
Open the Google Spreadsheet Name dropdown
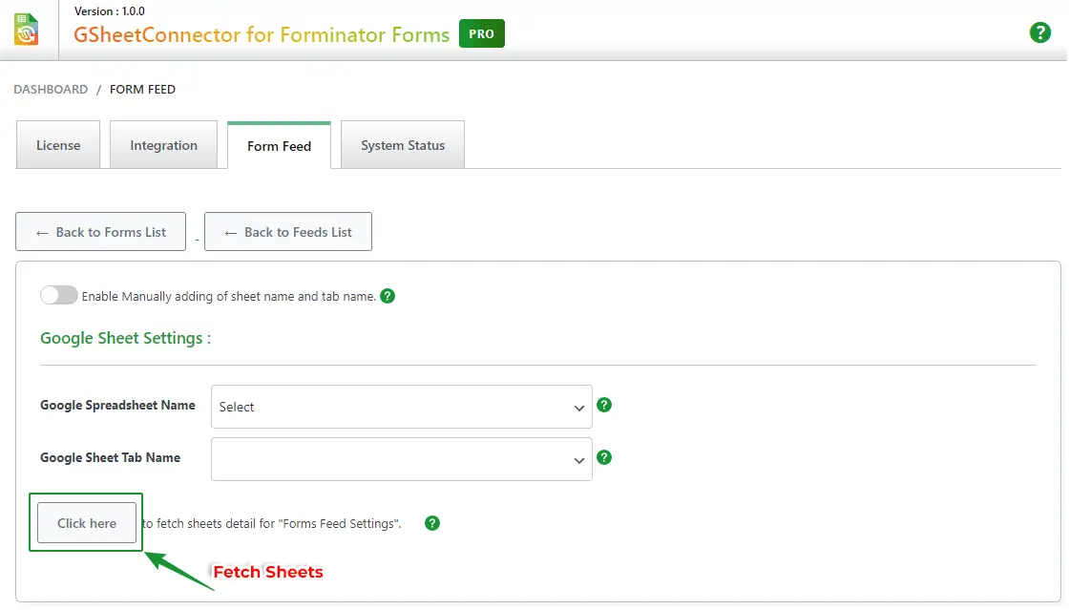coord(401,407)
